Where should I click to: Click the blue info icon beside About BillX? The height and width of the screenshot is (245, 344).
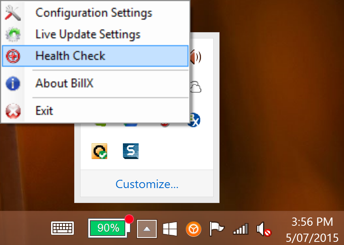tap(13, 84)
